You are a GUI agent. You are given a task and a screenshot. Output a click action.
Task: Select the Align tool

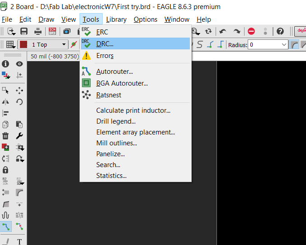point(5,113)
